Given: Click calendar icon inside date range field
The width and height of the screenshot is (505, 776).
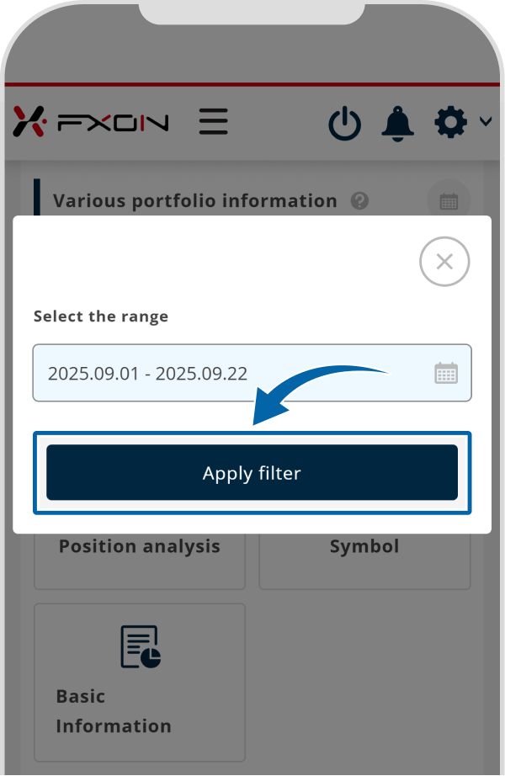Looking at the screenshot, I should [x=446, y=373].
